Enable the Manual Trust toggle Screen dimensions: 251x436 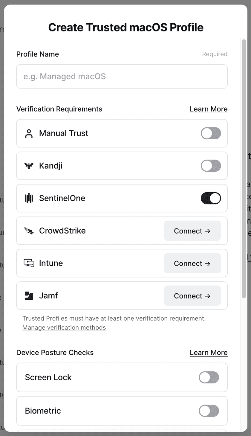(211, 133)
